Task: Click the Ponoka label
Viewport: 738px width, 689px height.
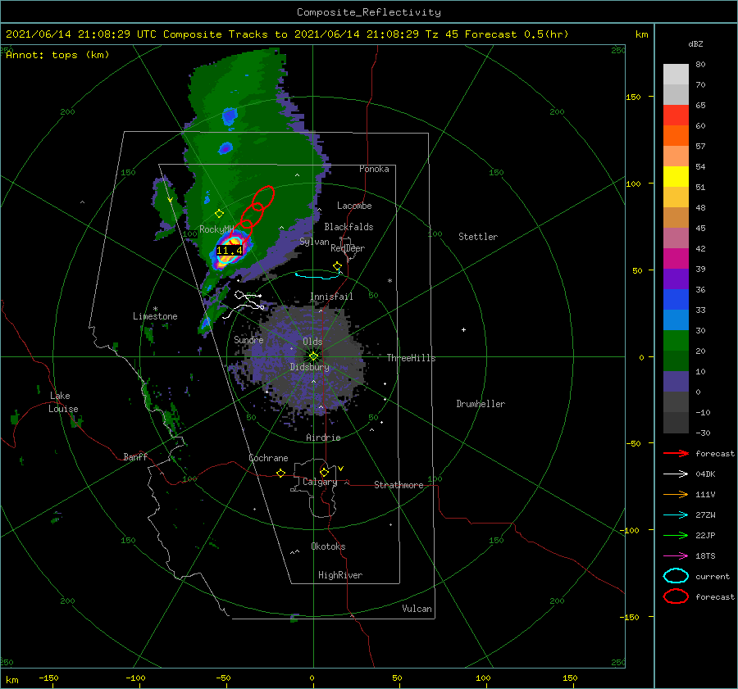Action: tap(374, 169)
